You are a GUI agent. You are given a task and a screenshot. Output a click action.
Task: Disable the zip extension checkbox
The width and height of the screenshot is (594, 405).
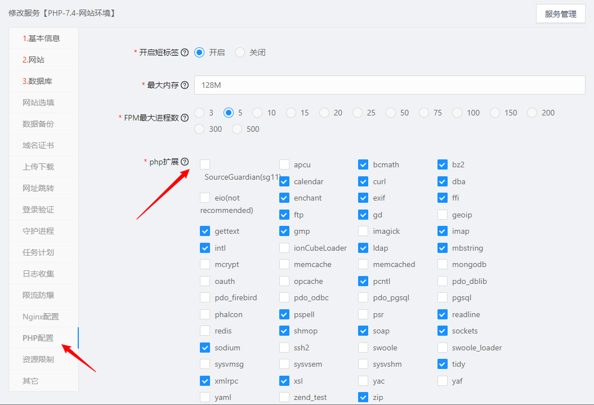[x=363, y=397]
